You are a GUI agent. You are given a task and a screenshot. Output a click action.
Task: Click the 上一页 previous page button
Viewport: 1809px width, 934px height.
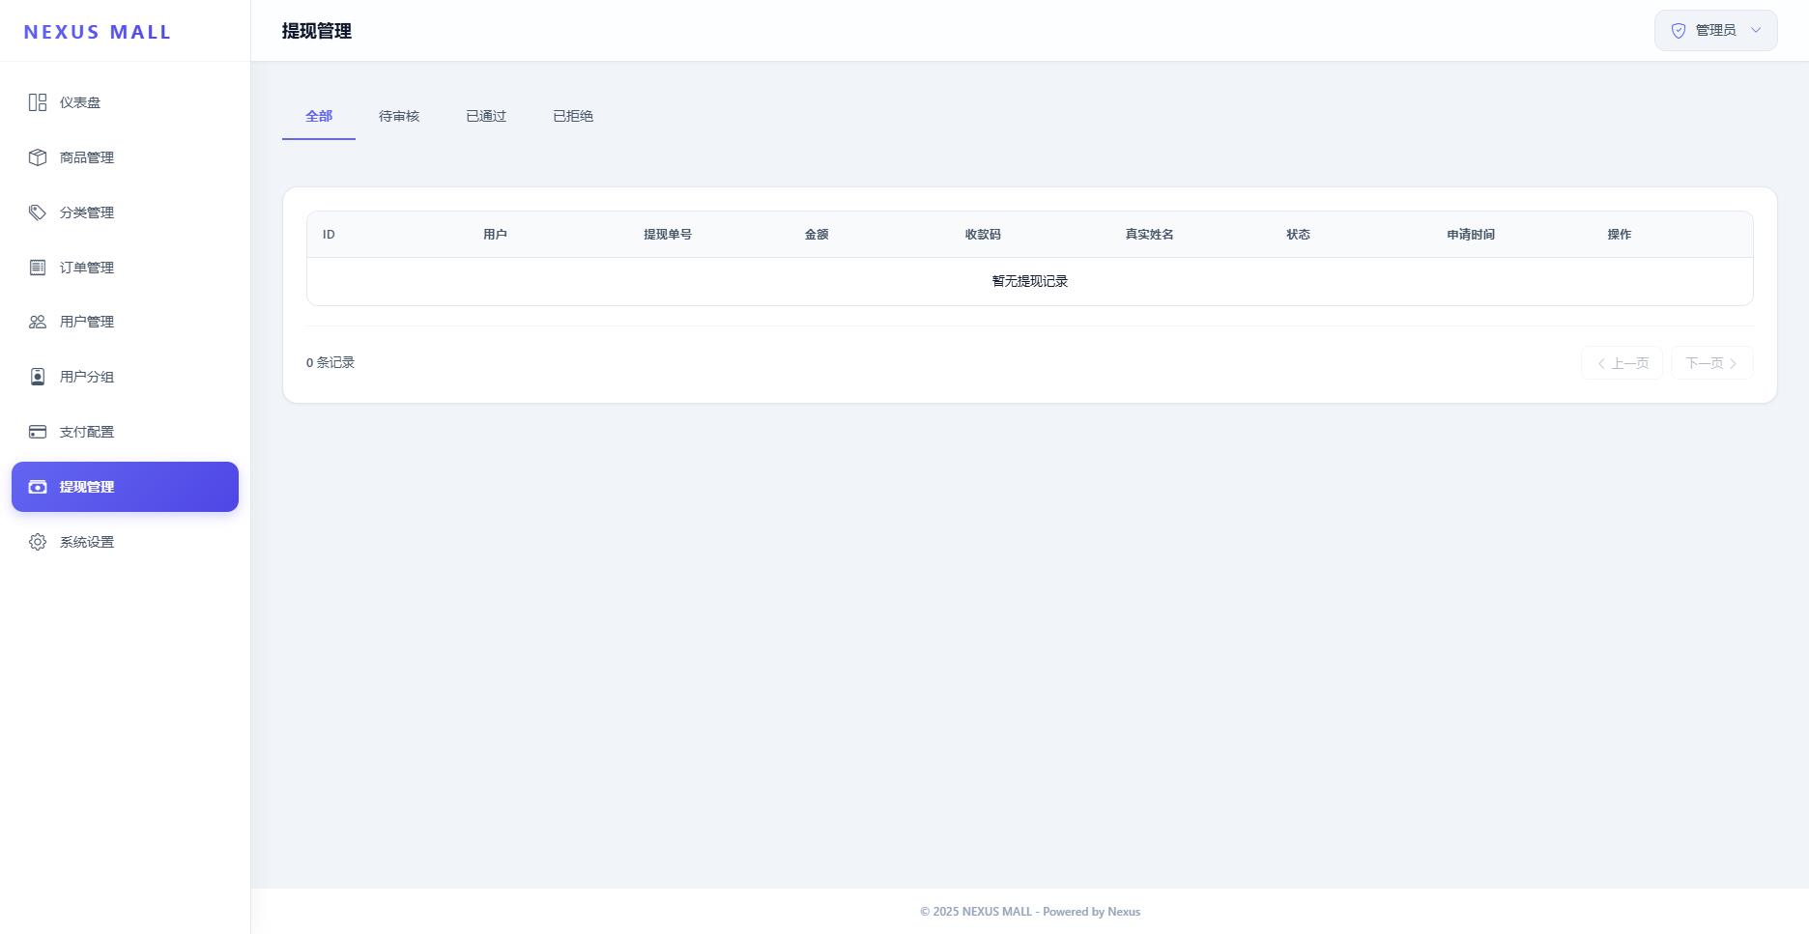pos(1622,363)
